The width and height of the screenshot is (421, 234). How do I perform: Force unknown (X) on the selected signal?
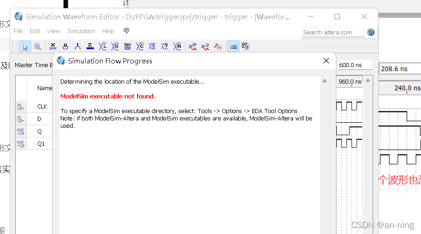tap(53, 46)
